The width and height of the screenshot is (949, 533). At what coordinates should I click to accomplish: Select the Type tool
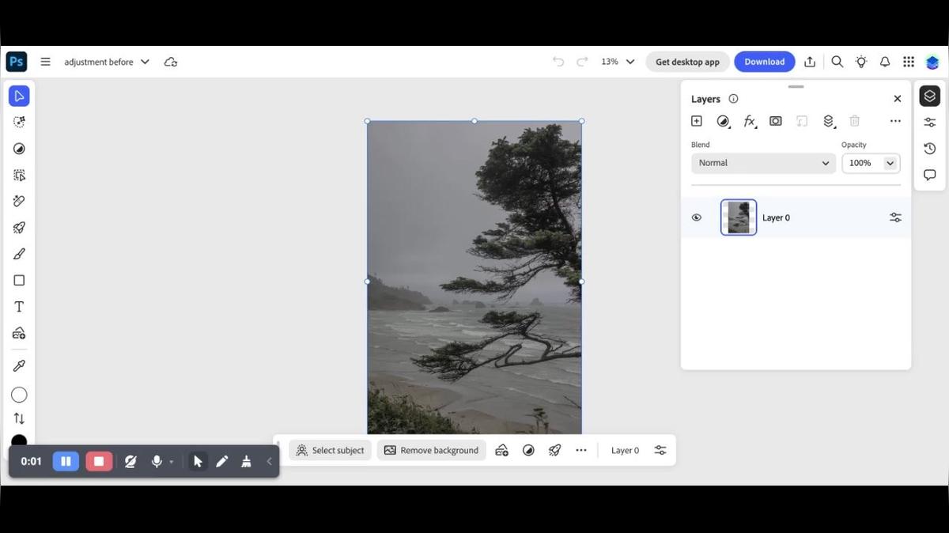[x=19, y=307]
